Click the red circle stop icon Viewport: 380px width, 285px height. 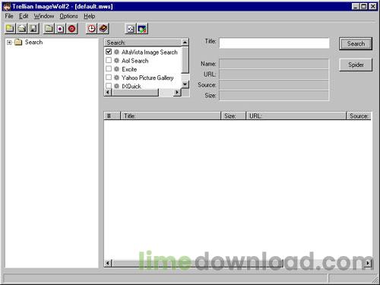pyautogui.click(x=72, y=29)
